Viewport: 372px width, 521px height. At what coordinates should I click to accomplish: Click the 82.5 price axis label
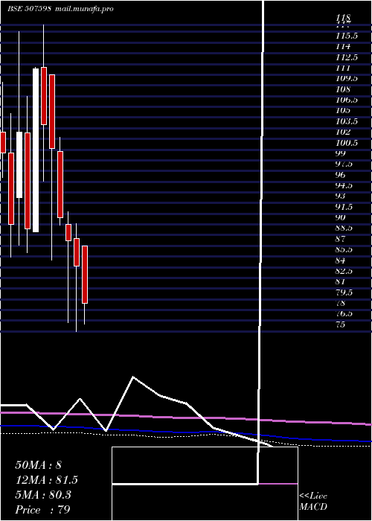click(x=344, y=271)
